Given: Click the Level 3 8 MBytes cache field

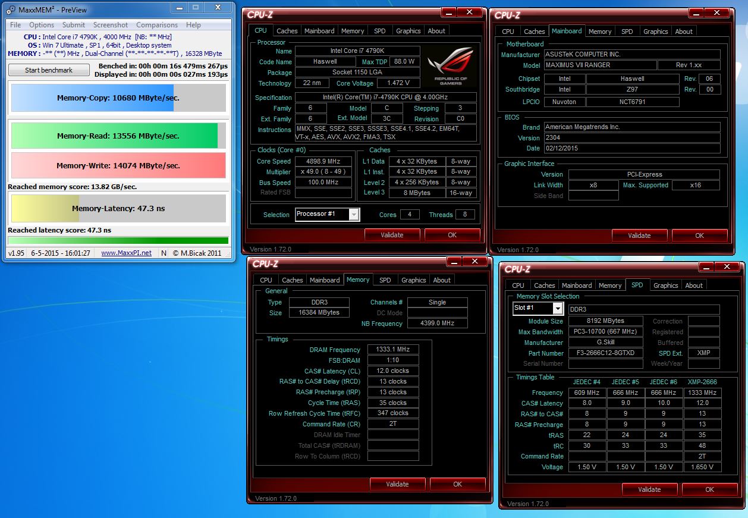Looking at the screenshot, I should pos(417,193).
